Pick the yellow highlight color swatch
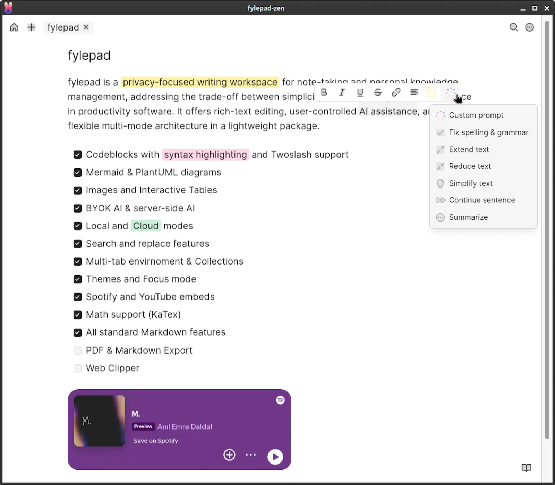 [431, 93]
